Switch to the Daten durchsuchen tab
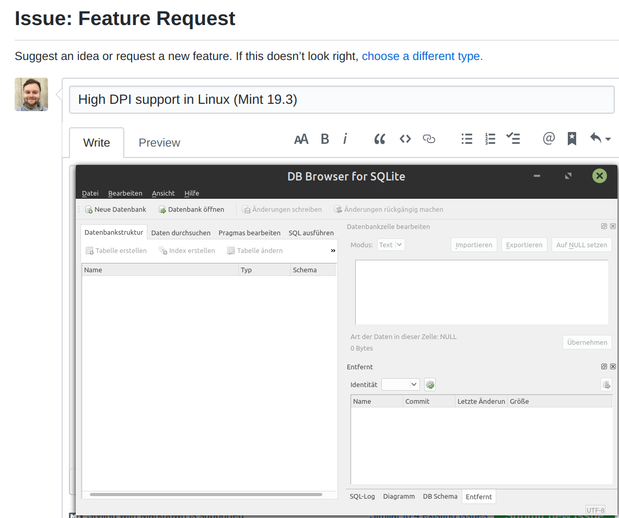619x518 pixels. [181, 233]
